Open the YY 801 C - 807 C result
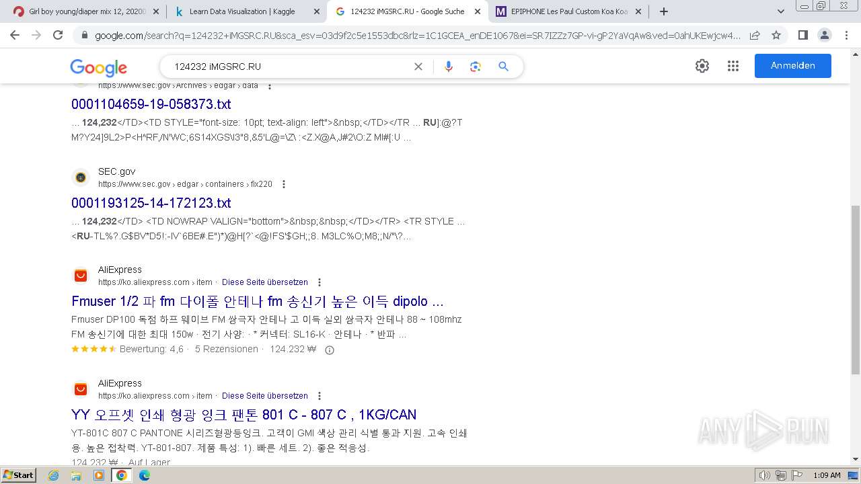The height and width of the screenshot is (484, 861). click(x=244, y=415)
